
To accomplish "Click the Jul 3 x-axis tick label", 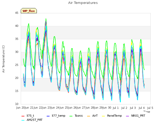I will [x=133, y=108].
